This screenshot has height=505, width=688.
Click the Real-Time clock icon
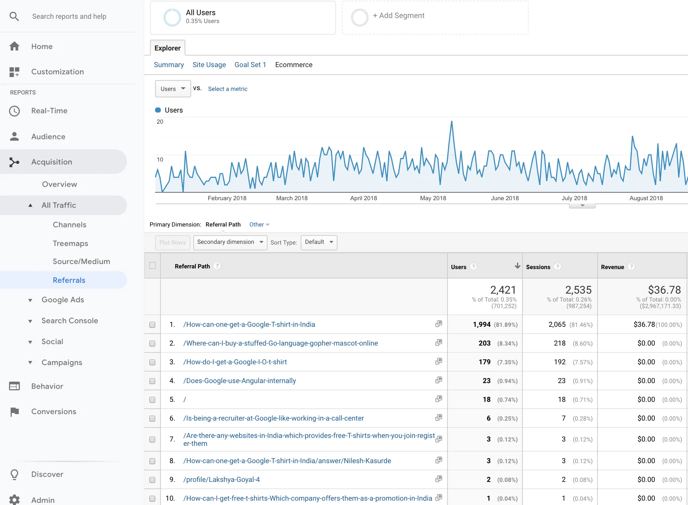point(14,111)
